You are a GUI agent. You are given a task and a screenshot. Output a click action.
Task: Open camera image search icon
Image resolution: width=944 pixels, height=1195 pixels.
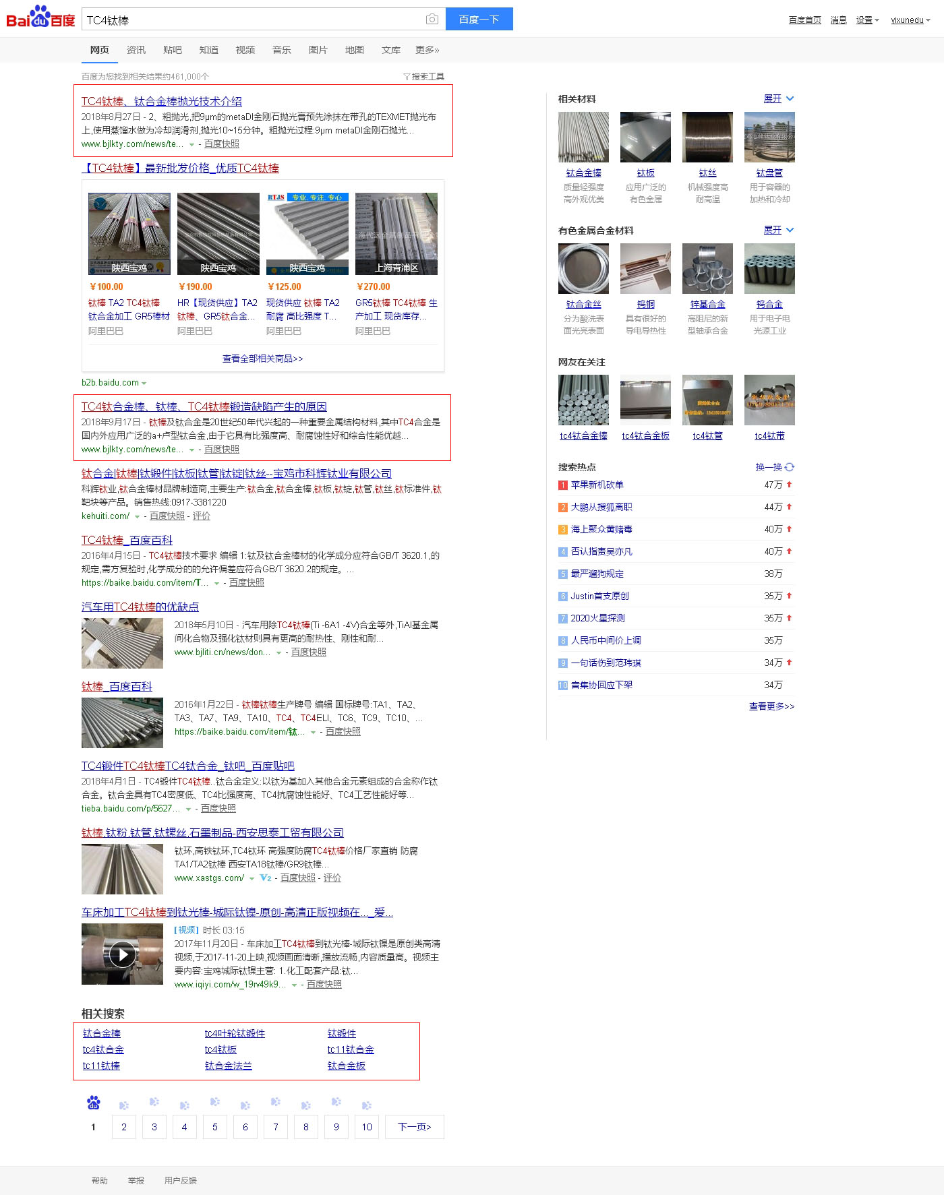coord(432,20)
